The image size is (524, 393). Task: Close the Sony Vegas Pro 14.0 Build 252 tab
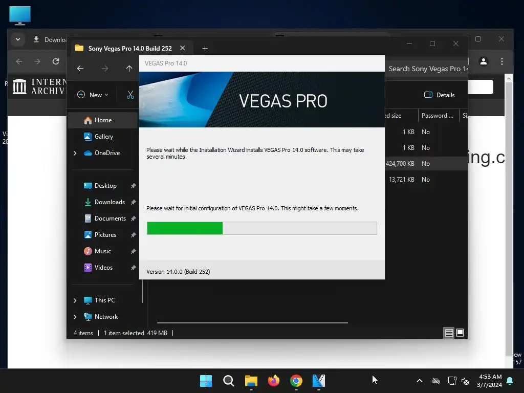[x=183, y=48]
